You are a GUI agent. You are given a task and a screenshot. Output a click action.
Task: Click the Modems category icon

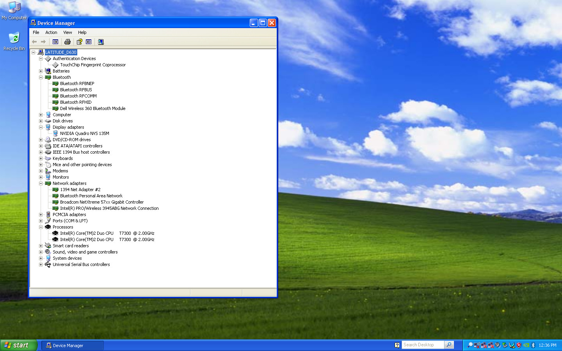[x=48, y=171]
